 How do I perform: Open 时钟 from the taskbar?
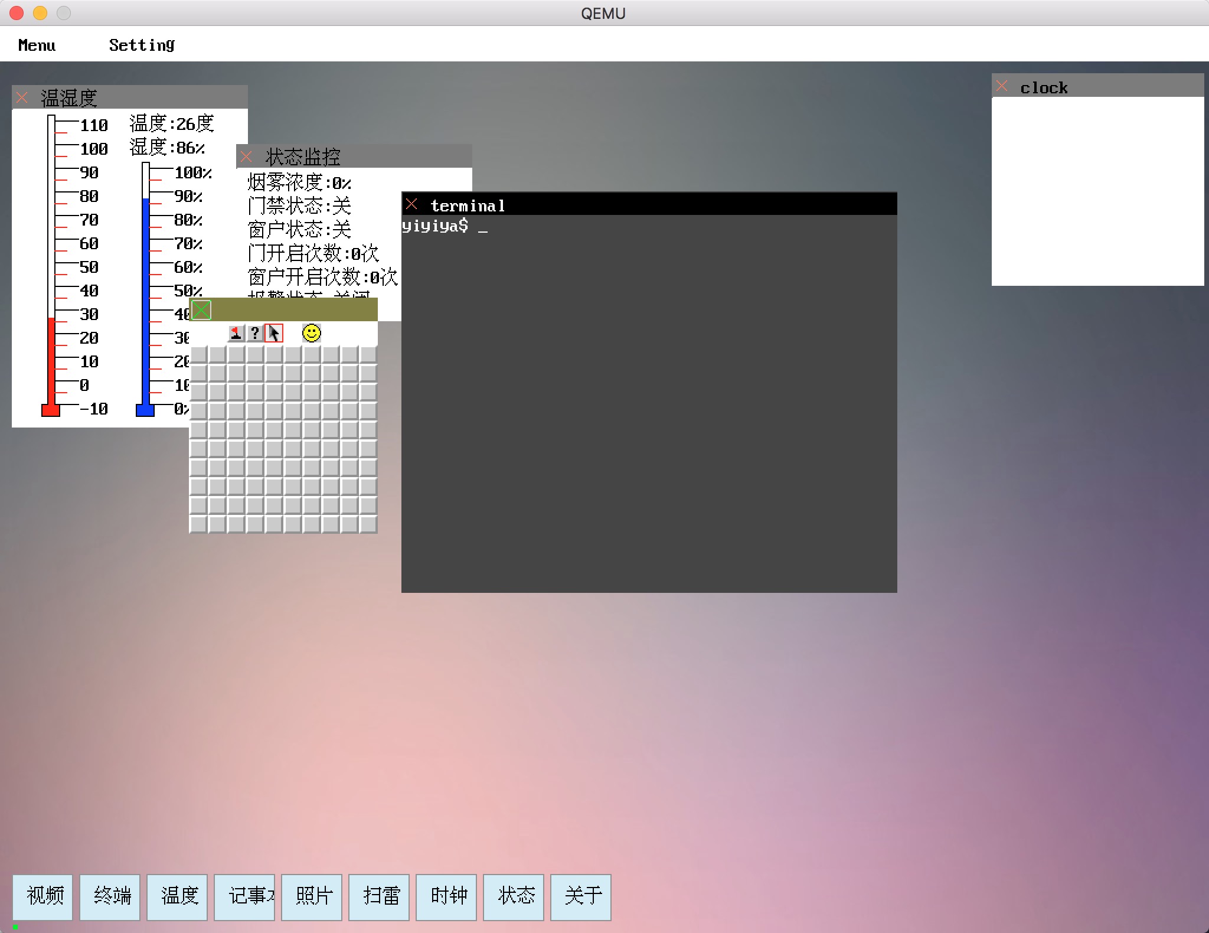pos(446,896)
